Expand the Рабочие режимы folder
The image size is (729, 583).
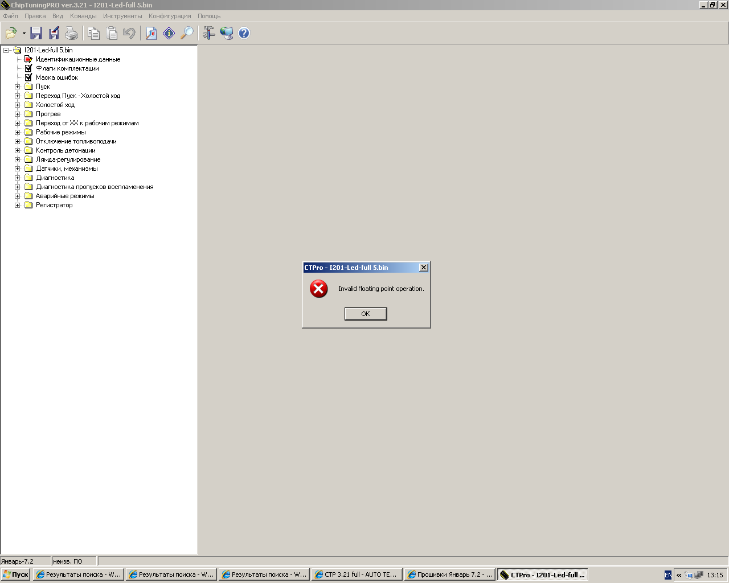coord(17,132)
